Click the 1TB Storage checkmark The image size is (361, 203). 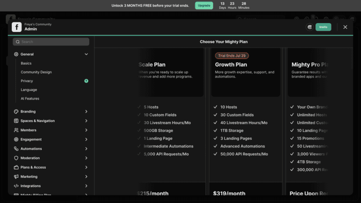click(x=216, y=131)
